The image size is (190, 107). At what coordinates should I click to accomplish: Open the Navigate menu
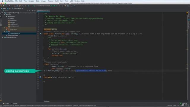coord(31,1)
